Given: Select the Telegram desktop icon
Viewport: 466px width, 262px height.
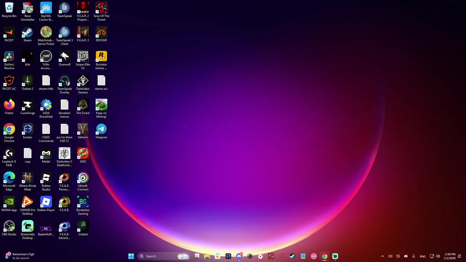Looking at the screenshot, I should [101, 132].
